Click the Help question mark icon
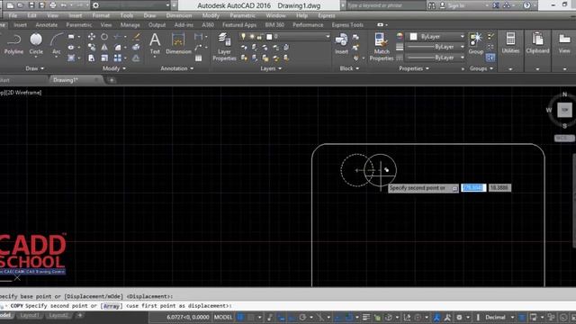Viewport: 576px width, 324px height. pyautogui.click(x=526, y=5)
